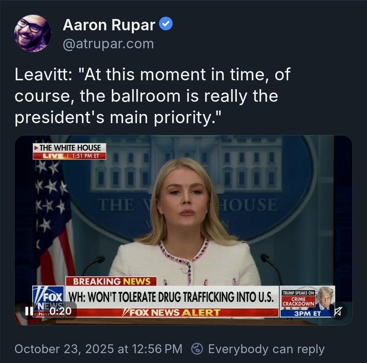Click the 0:20 video time indicator
367x363 pixels.
click(x=60, y=311)
